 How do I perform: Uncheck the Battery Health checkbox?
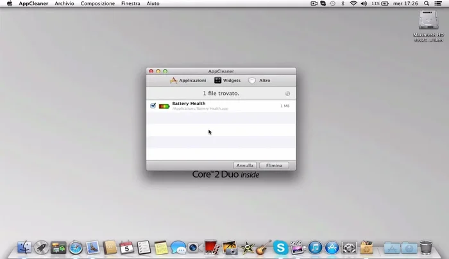[153, 106]
